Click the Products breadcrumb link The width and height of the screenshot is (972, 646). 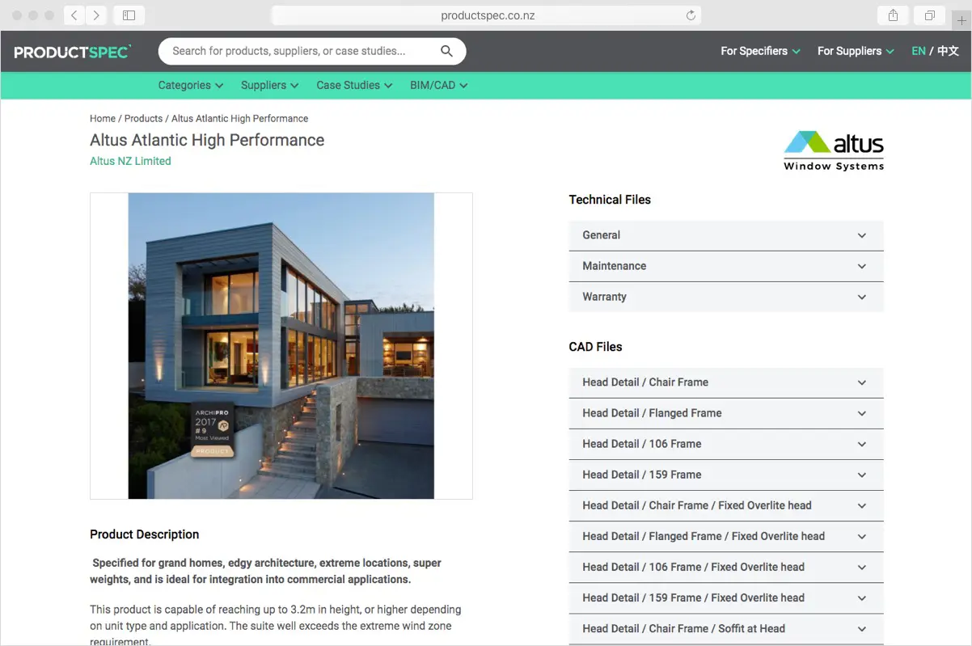tap(143, 118)
